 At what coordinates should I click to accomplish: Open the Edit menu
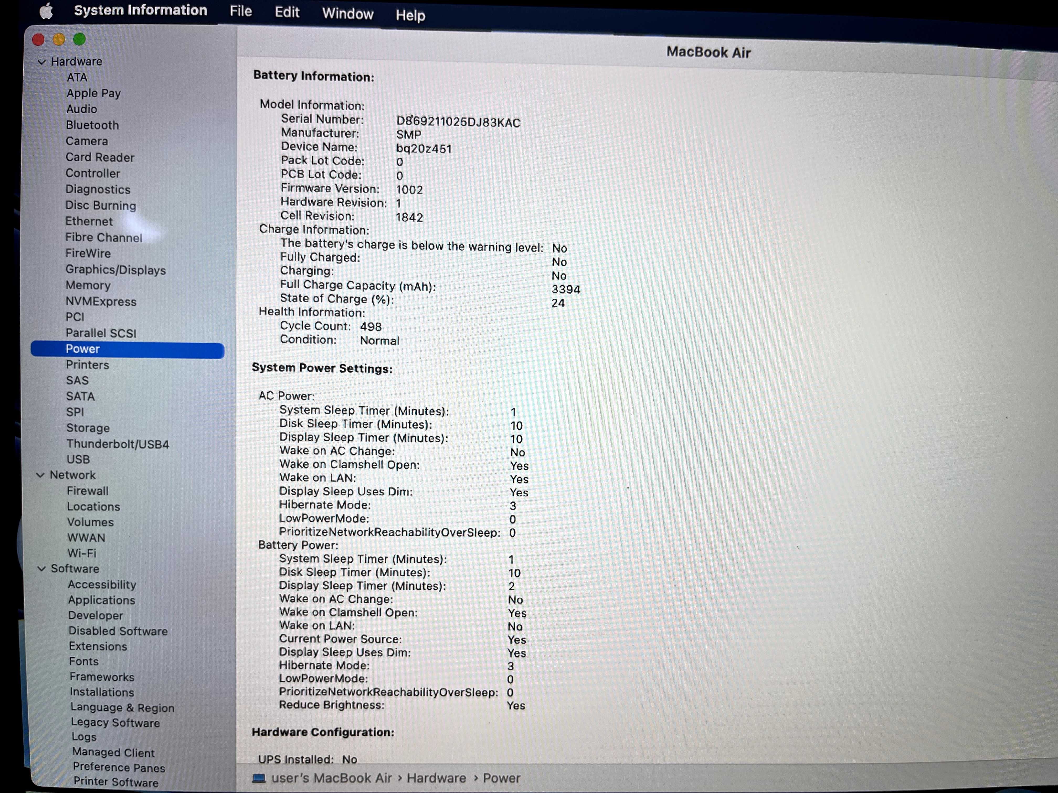[287, 12]
